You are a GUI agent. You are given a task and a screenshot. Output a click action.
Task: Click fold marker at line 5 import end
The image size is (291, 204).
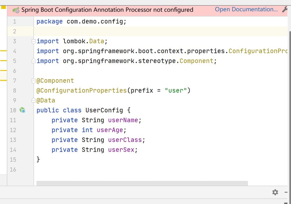[x=33, y=61]
